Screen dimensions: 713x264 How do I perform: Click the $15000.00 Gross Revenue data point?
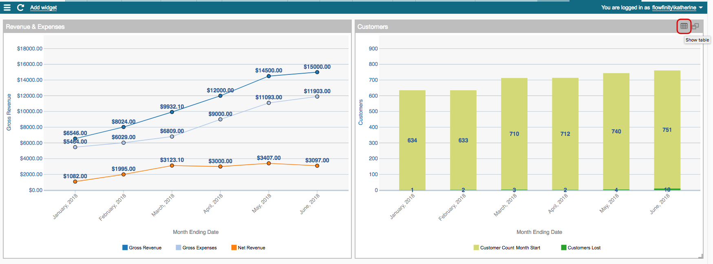click(x=317, y=72)
